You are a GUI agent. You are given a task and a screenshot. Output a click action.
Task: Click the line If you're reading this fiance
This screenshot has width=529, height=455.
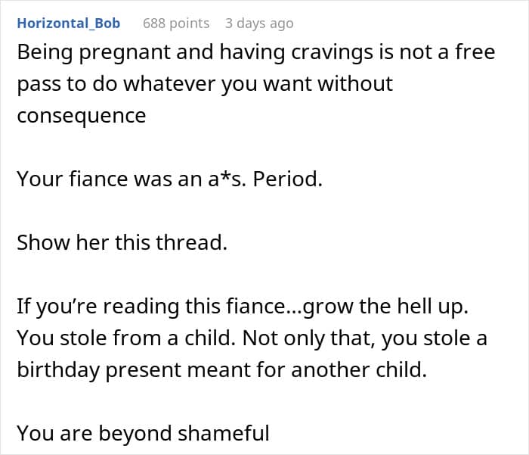243,307
